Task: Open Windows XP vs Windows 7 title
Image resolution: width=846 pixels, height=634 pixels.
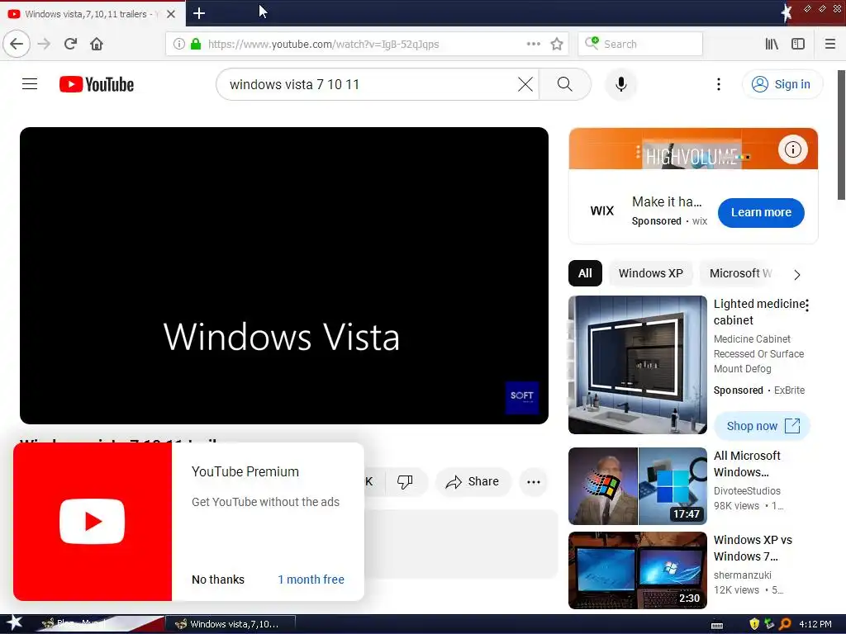Action: pos(753,548)
